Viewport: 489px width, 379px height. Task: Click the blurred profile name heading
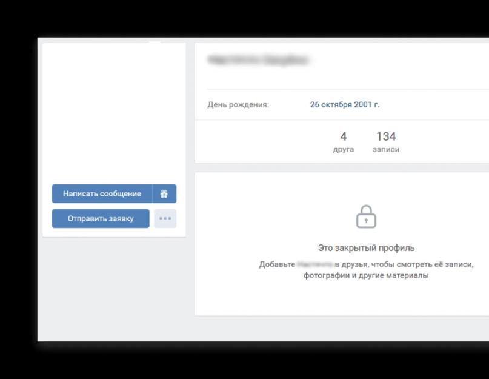point(258,60)
